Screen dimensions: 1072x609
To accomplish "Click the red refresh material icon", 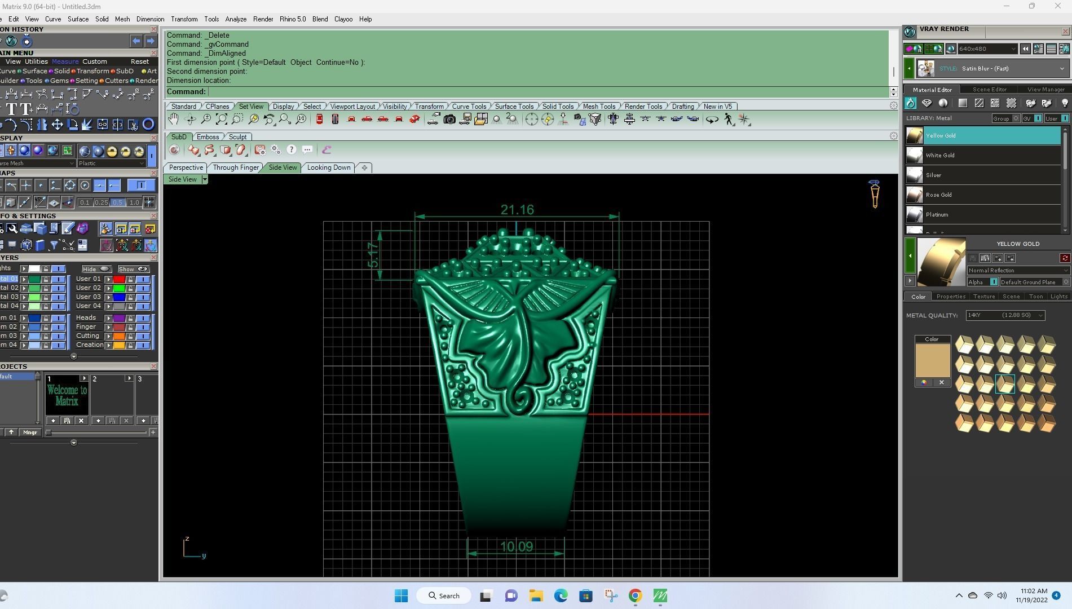I will (x=1065, y=258).
